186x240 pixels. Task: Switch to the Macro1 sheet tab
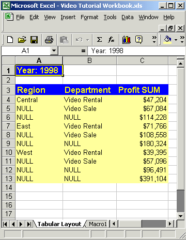point(98,224)
